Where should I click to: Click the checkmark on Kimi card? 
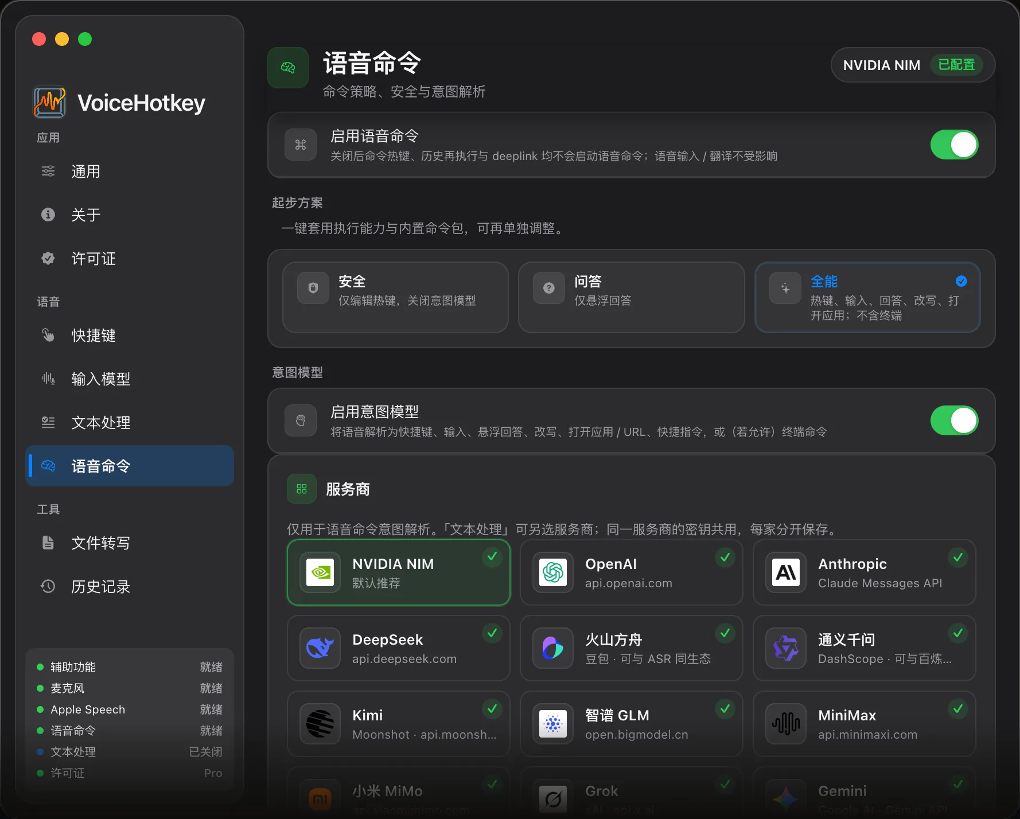[492, 708]
